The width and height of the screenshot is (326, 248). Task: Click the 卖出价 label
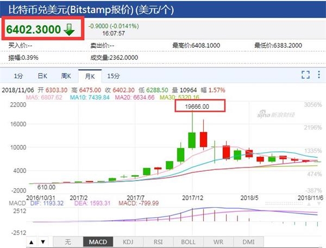pos(102,45)
